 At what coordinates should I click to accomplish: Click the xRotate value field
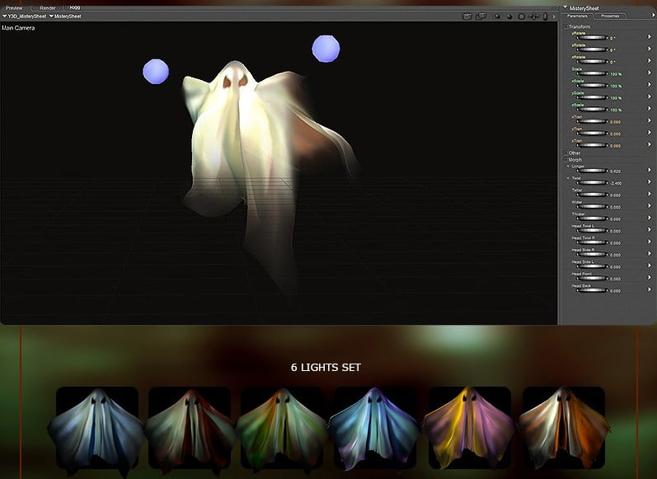(x=612, y=62)
